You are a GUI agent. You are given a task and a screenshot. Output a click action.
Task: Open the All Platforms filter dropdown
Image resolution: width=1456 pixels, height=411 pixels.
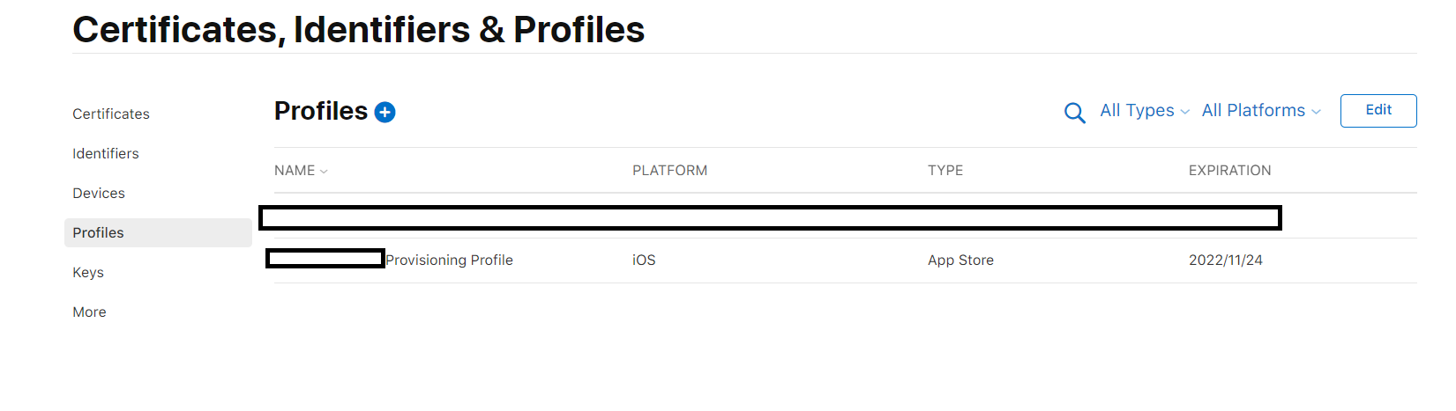coord(1260,111)
